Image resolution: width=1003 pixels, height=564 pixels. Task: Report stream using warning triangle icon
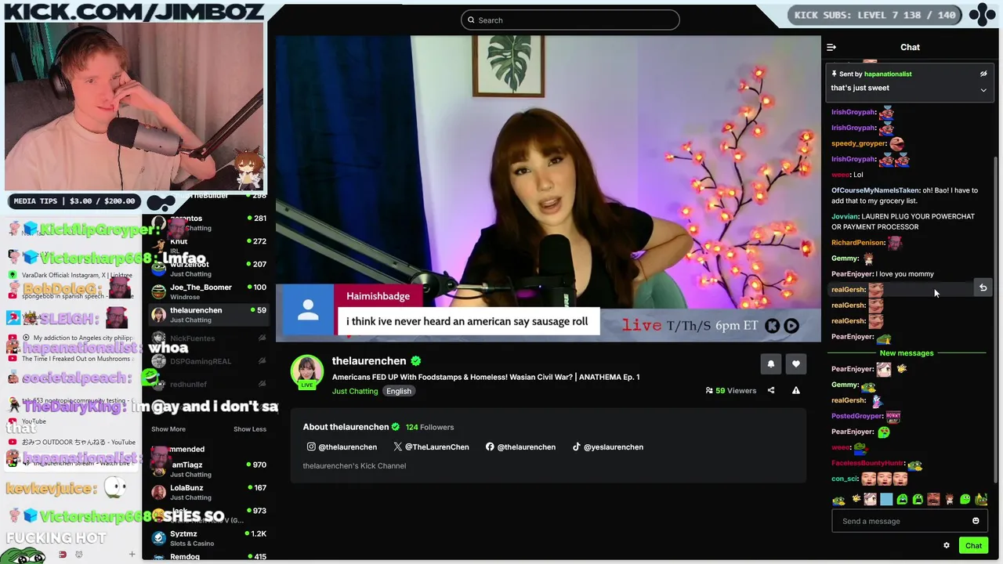click(796, 390)
